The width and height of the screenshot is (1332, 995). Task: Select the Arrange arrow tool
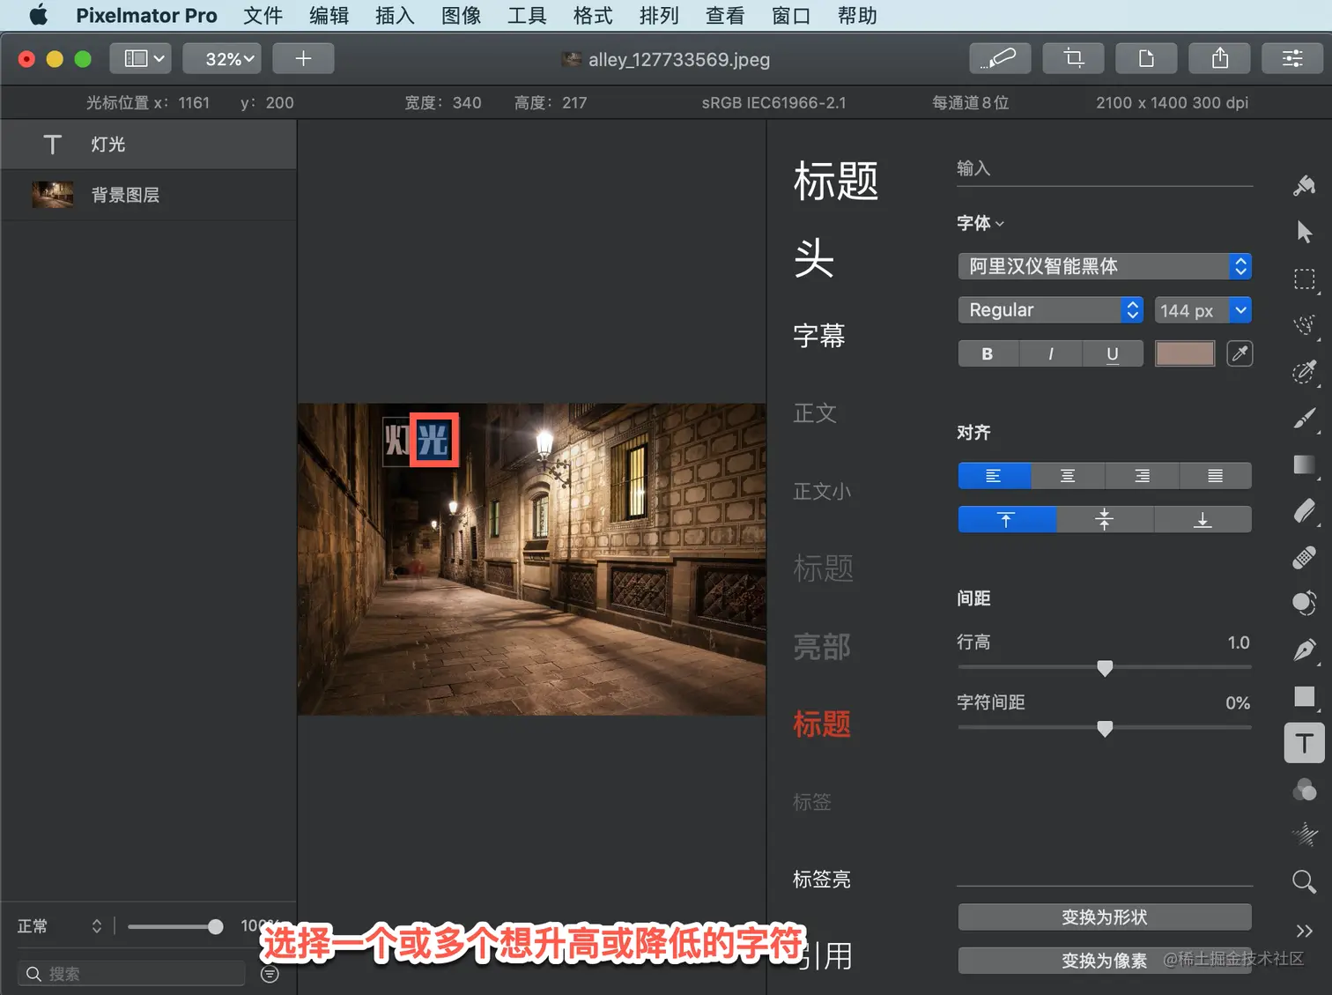1304,232
